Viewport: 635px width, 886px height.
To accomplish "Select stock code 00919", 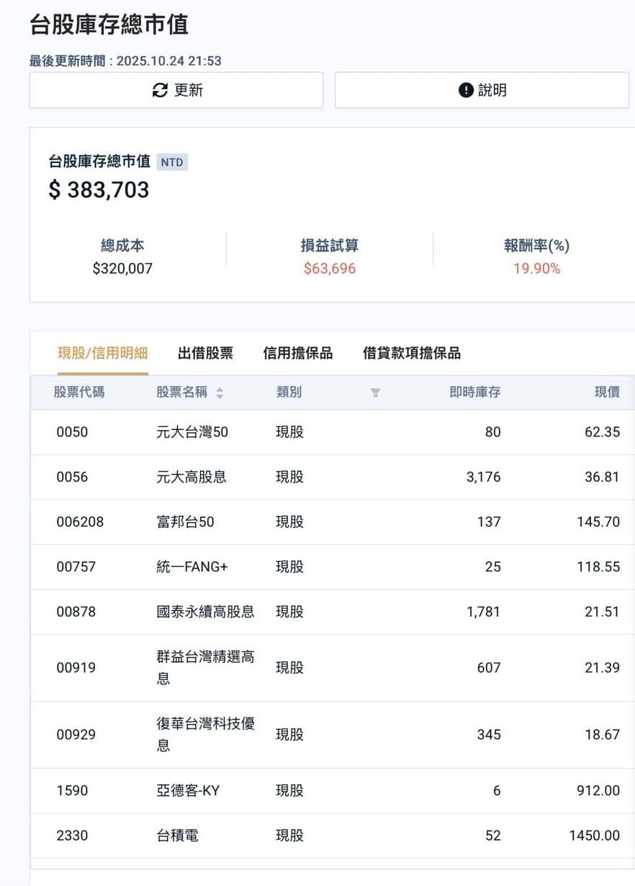I will pos(76,668).
